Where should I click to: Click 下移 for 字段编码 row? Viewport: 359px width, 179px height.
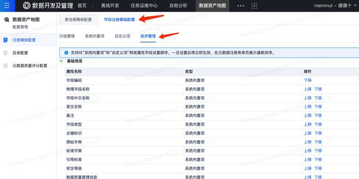click(x=307, y=81)
